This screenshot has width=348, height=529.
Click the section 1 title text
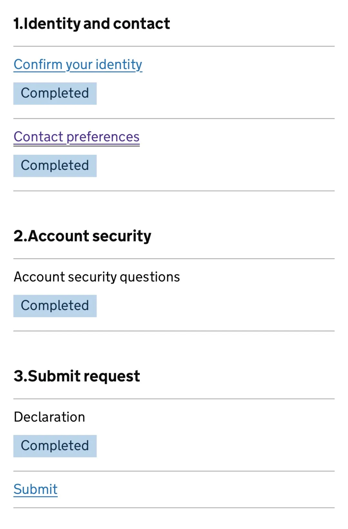click(92, 24)
